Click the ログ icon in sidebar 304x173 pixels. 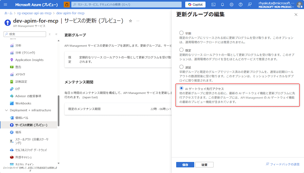click(12, 89)
